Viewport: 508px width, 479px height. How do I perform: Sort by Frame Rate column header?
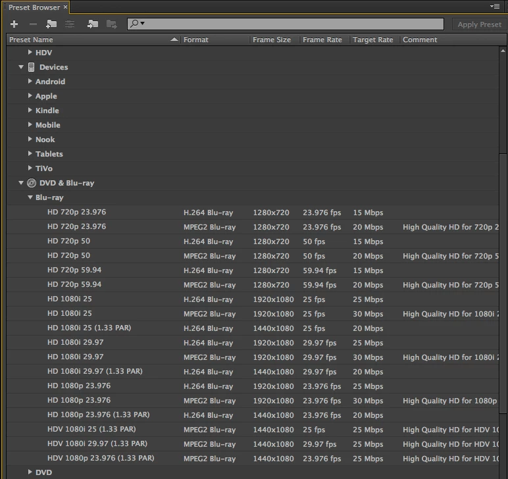(325, 39)
